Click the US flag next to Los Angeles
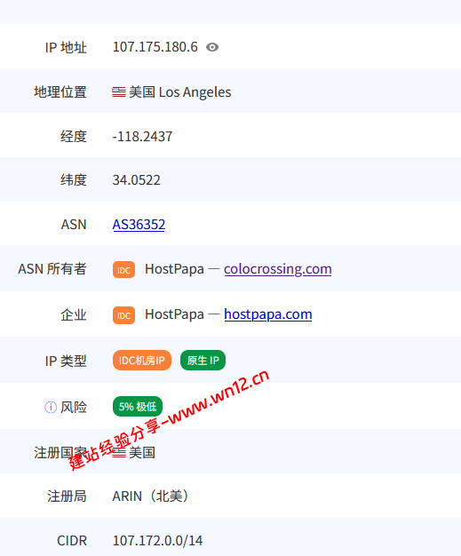This screenshot has height=556, width=461. pyautogui.click(x=119, y=92)
